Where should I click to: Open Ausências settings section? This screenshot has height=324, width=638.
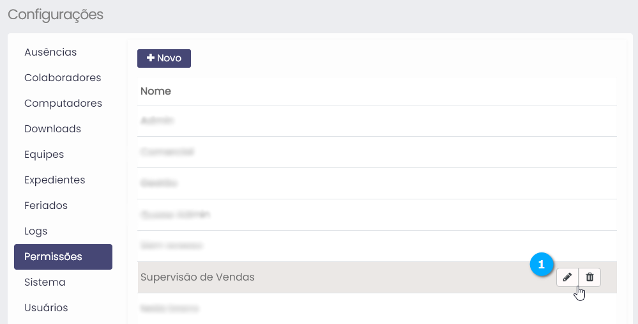pyautogui.click(x=50, y=52)
